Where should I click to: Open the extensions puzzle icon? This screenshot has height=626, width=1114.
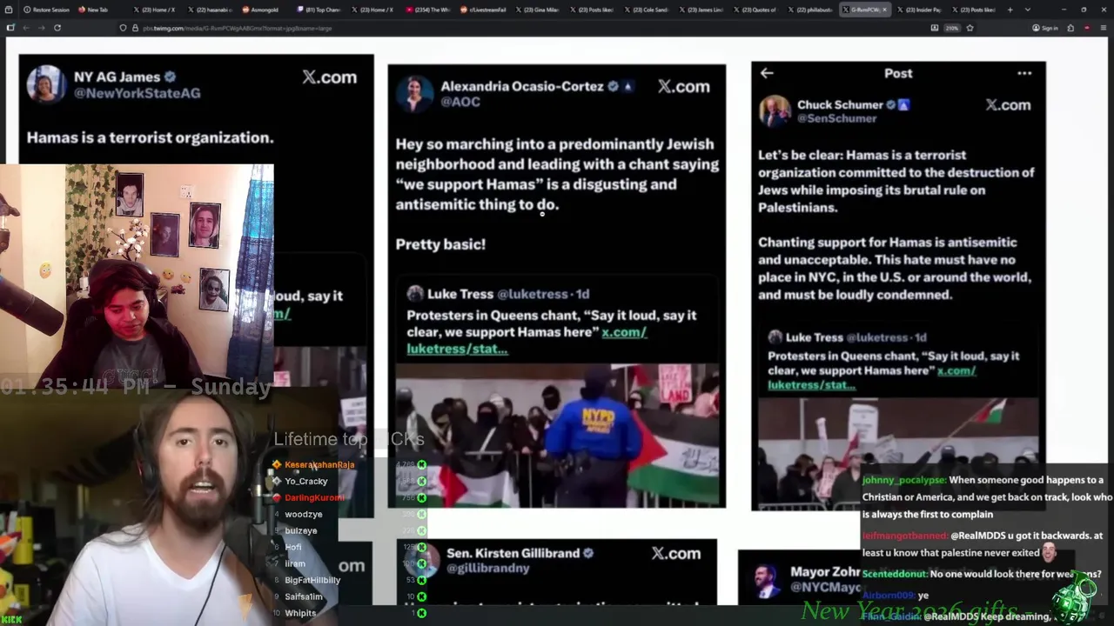[1071, 28]
